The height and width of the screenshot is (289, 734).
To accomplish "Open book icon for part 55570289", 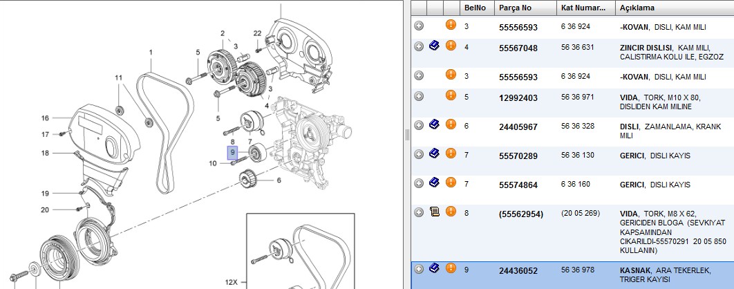I will tap(435, 153).
